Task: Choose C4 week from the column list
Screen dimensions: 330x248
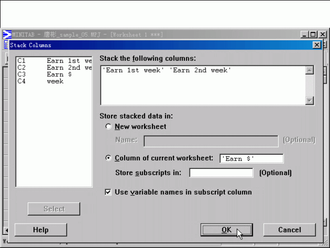Action: pyautogui.click(x=53, y=81)
